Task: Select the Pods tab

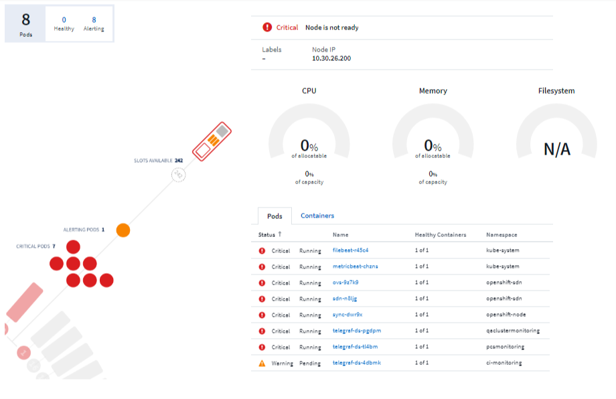Action: pos(275,216)
